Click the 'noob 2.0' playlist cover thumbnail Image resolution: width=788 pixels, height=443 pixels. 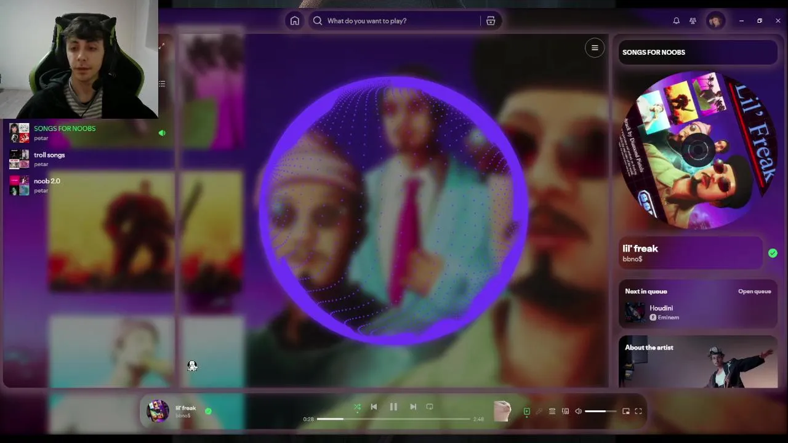click(x=19, y=185)
